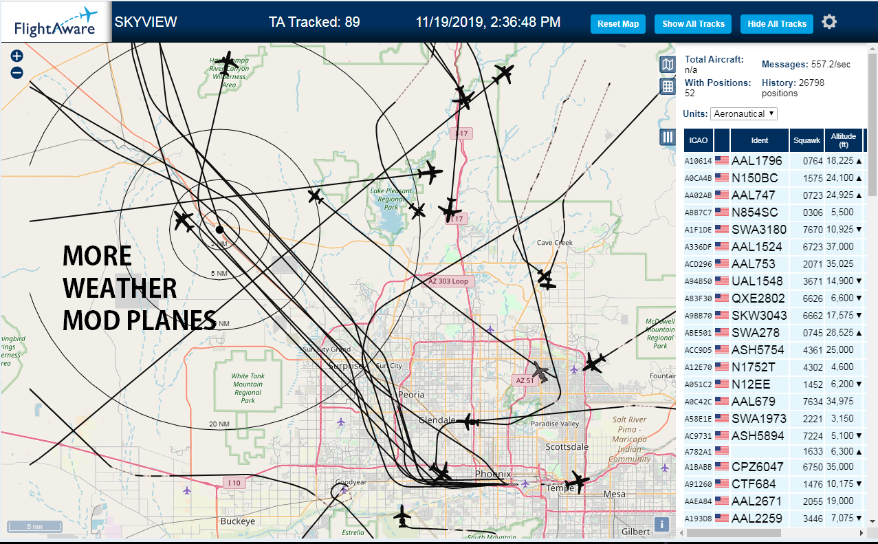Open map attribution info icon
This screenshot has width=878, height=544.
click(x=661, y=524)
